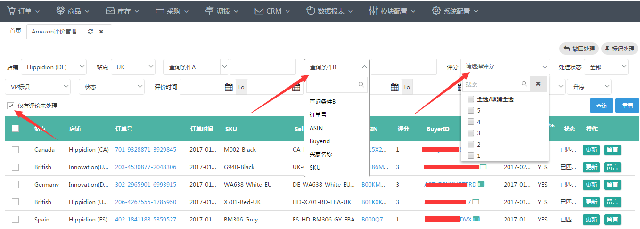Check the rating 5 checkbox
This screenshot has width=640, height=229.
(x=470, y=111)
